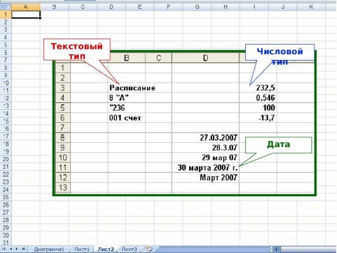337x253 pixels.
Task: Click the cell text Расписание
Action: [132, 88]
